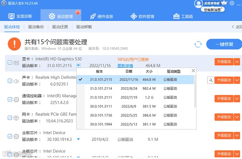
Task: Open the wrench repair tool for sound card
Action: point(211,80)
